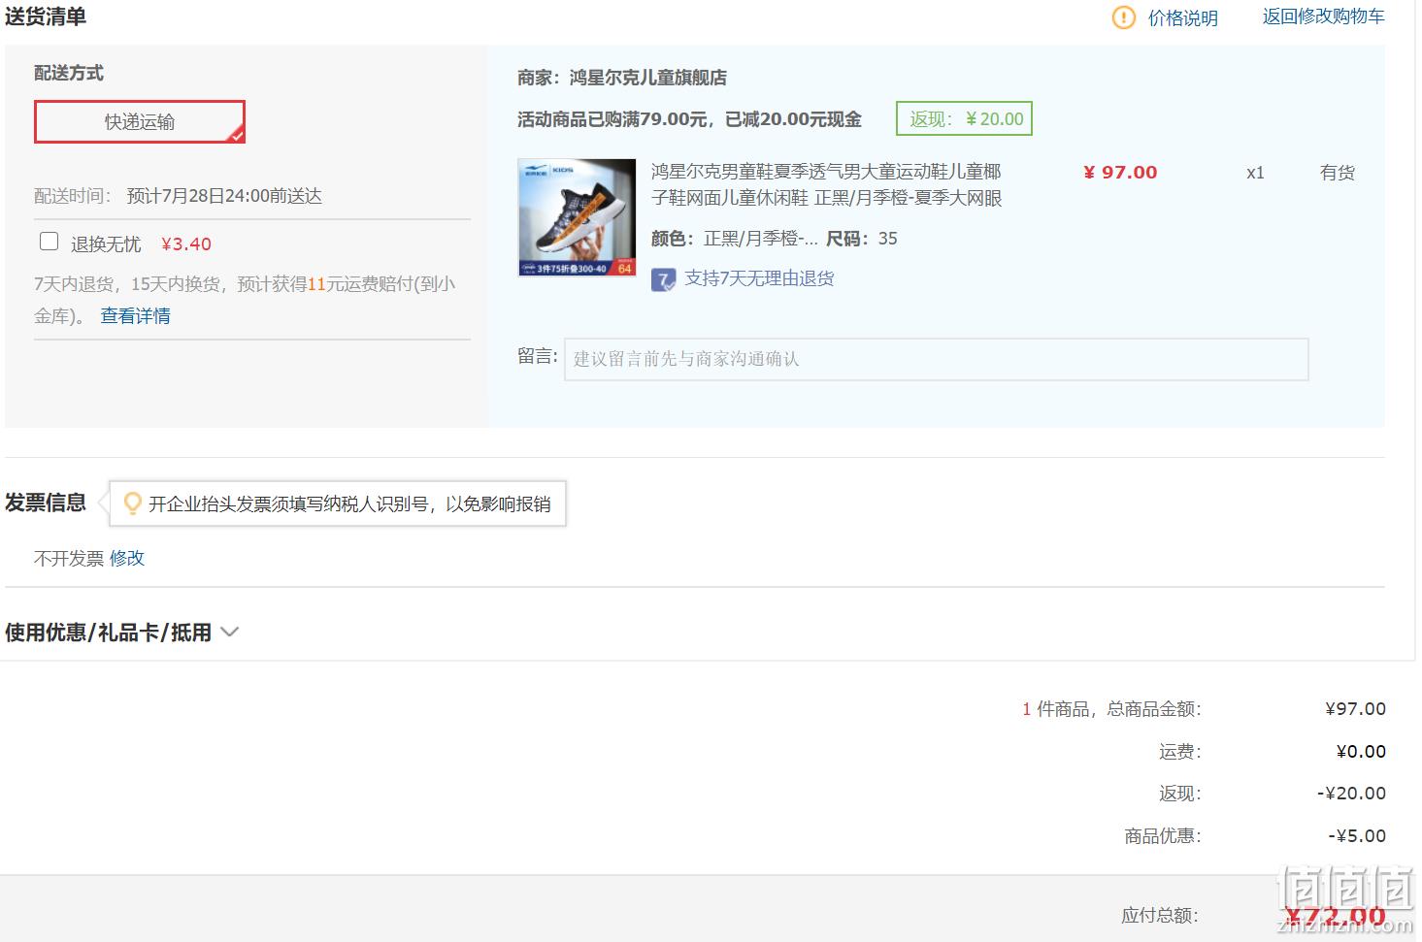Expand 使用优惠/礼品卡/抵用 chevron
This screenshot has height=942, width=1422.
tap(230, 633)
